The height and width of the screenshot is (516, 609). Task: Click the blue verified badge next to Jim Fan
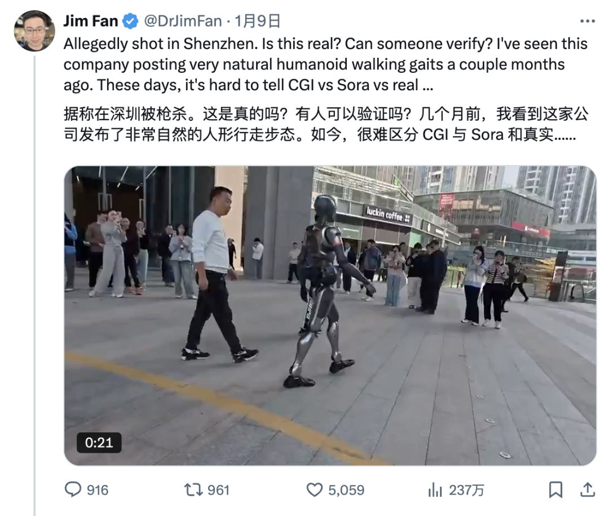coord(130,21)
